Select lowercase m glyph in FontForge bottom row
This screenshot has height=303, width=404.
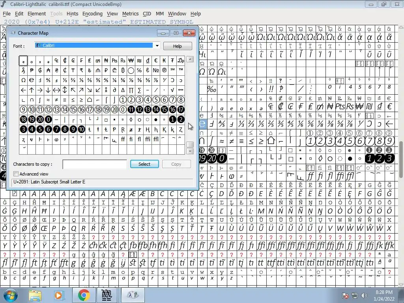click(113, 278)
